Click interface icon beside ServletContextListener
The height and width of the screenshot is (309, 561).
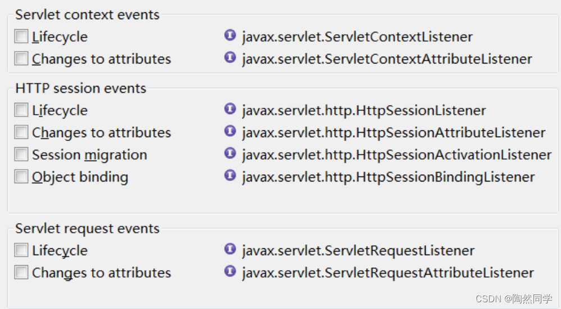coord(230,35)
